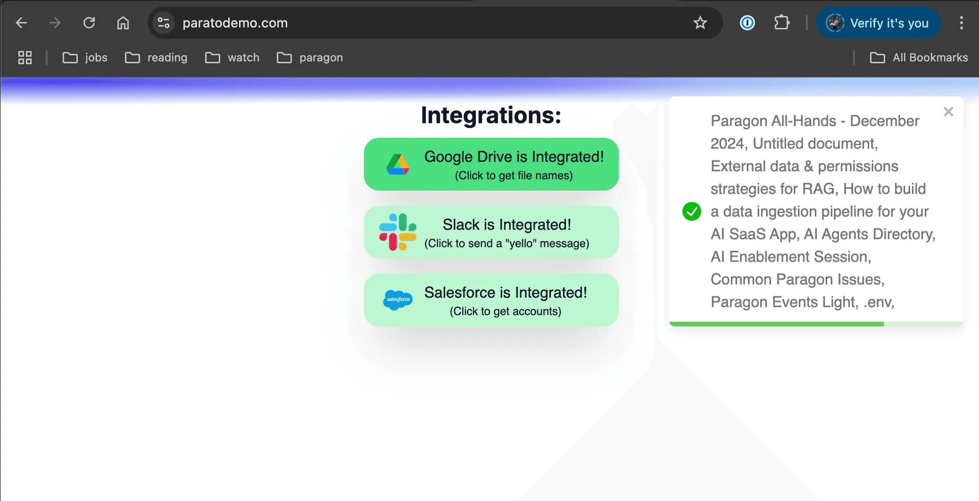Dismiss the file names toast notification
The image size is (979, 501).
pyautogui.click(x=948, y=112)
